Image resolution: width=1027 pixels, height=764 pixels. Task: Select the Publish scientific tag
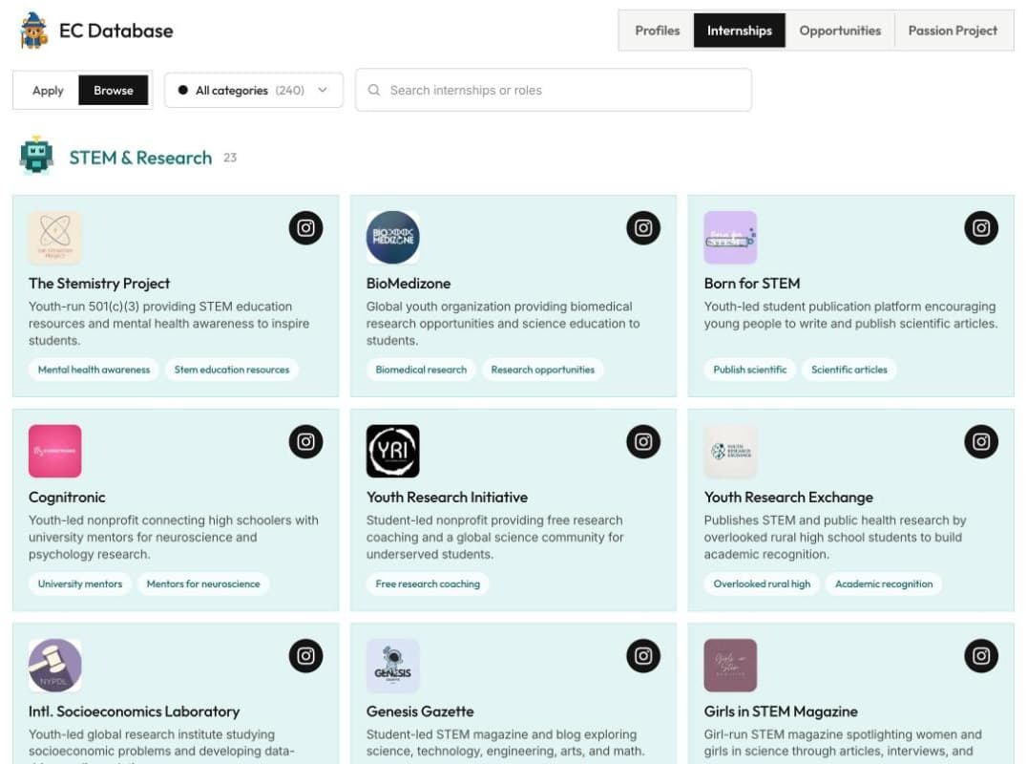750,370
